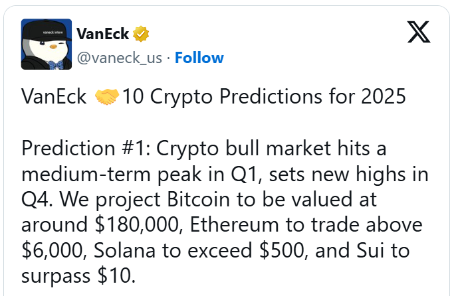
Task: Click the handshake emoji in the tweet
Action: tap(107, 98)
